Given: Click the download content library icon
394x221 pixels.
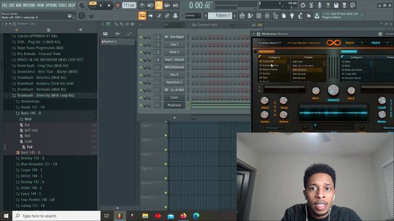Looking at the screenshot, I should point(317,16).
